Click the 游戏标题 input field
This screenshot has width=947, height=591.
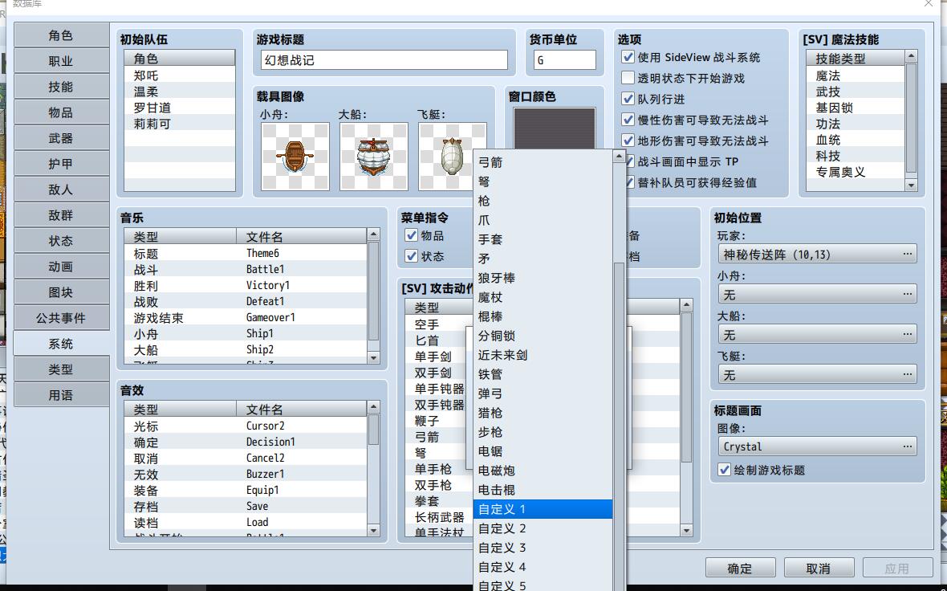(384, 60)
